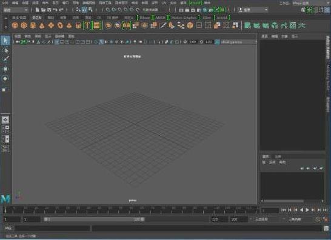The width and height of the screenshot is (331, 240).
Task: Toggle Auto Keyframe button
Action: tap(318, 219)
